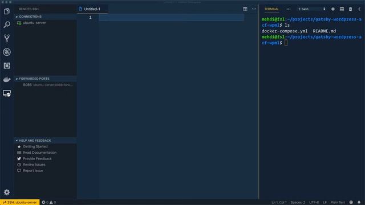Open Provide Feedback link
This screenshot has height=205, width=365.
point(37,159)
